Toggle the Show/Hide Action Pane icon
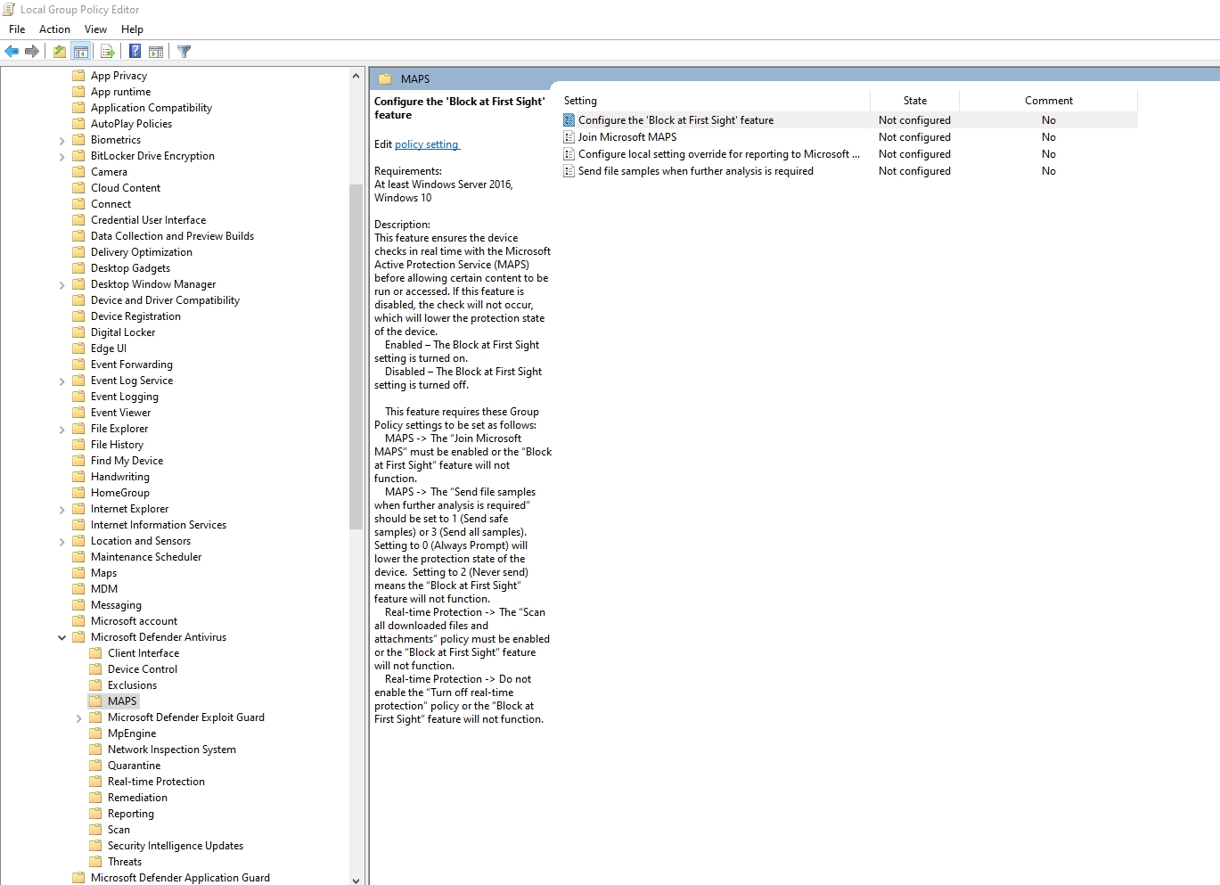The height and width of the screenshot is (885, 1220). [x=155, y=51]
